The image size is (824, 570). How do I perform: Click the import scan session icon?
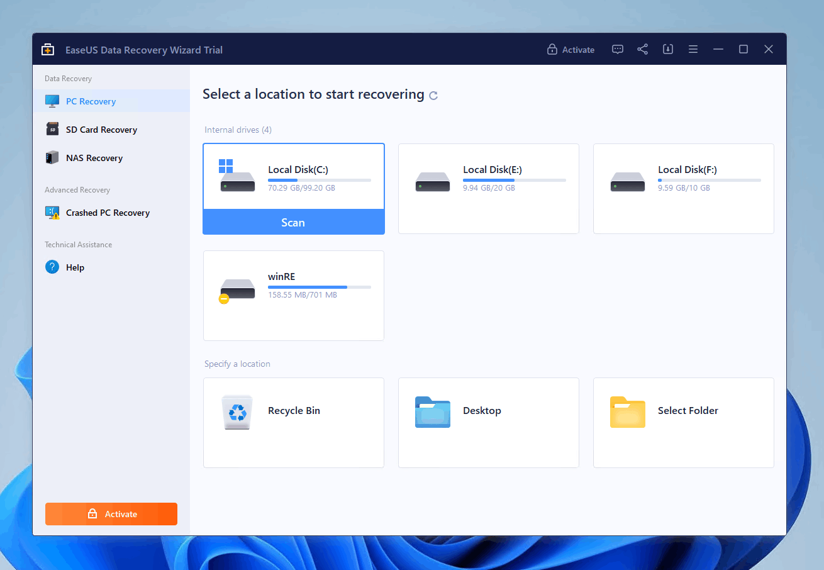point(668,49)
